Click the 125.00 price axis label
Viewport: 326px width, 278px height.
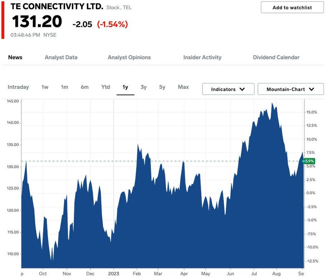click(13, 188)
